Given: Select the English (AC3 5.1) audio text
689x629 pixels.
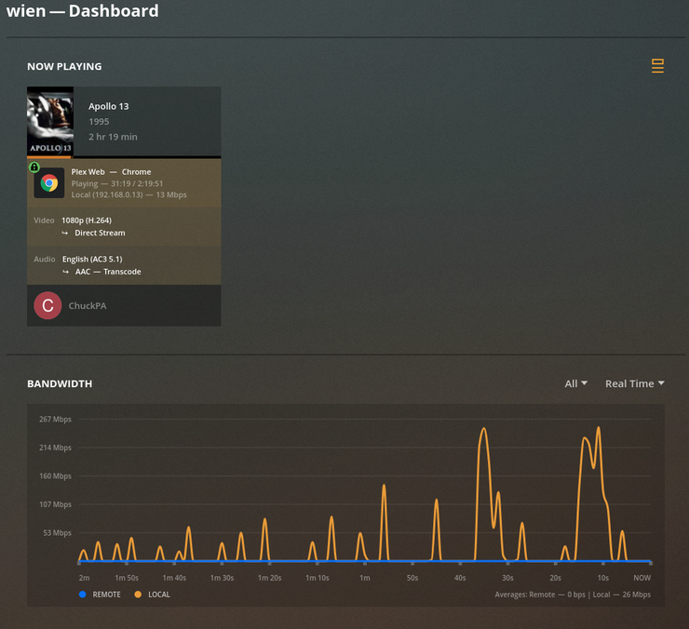Looking at the screenshot, I should tap(92, 260).
